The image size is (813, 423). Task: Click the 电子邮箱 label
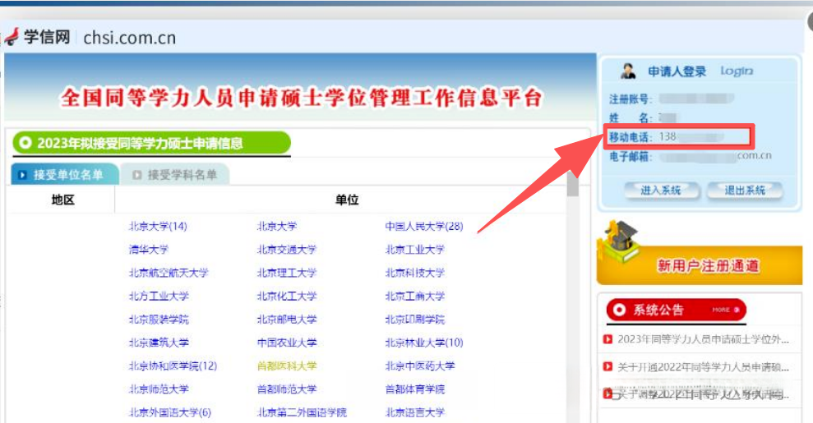631,156
